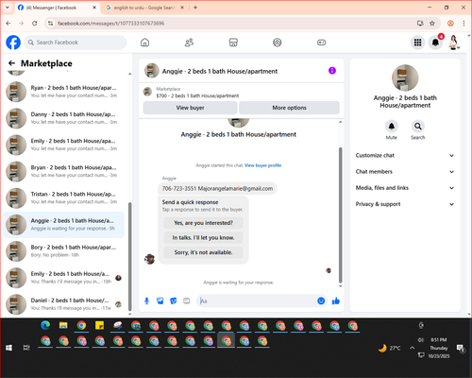Open Chrome's three-dot menu

pos(464,24)
